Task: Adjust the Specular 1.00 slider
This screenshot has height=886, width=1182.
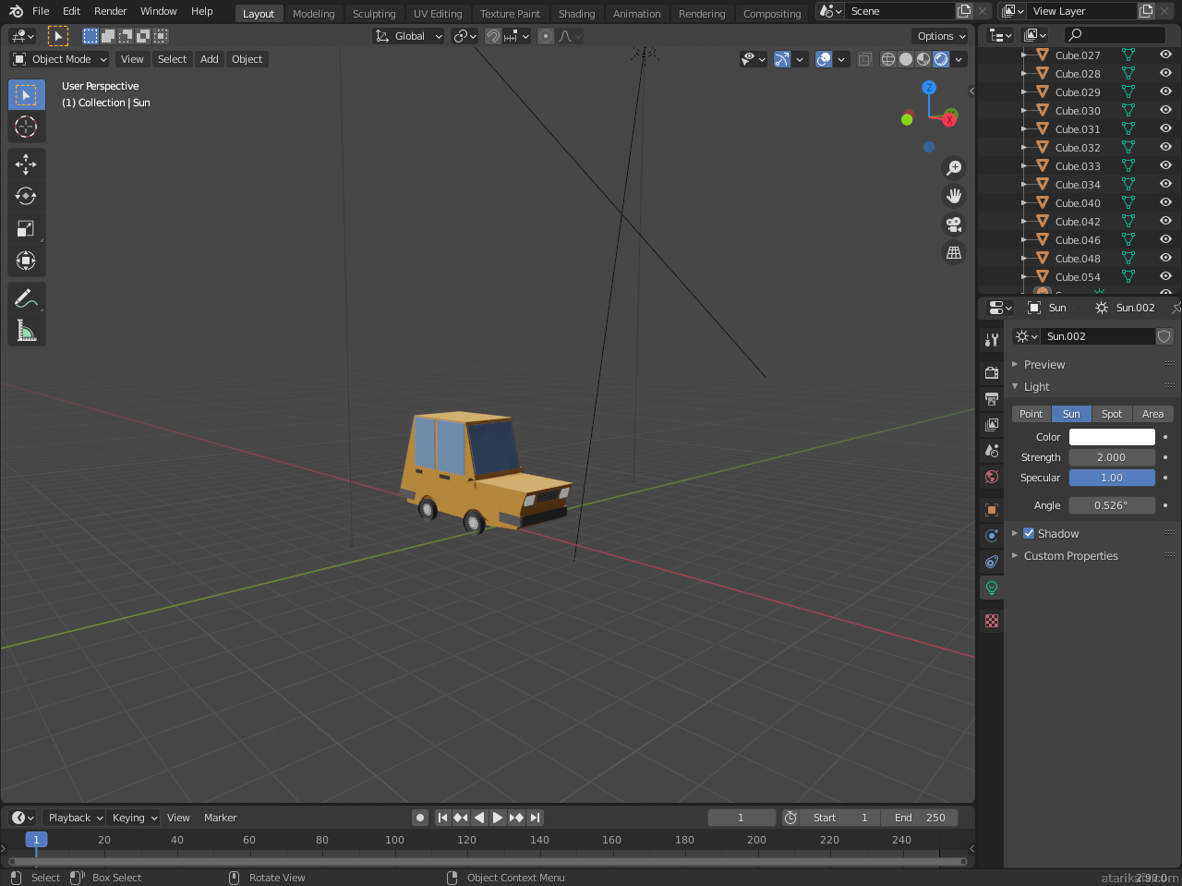Action: point(1112,478)
